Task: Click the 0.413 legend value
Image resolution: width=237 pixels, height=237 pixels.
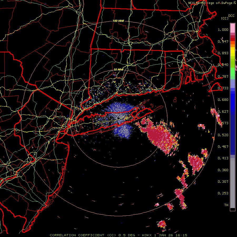Action: pos(223,158)
